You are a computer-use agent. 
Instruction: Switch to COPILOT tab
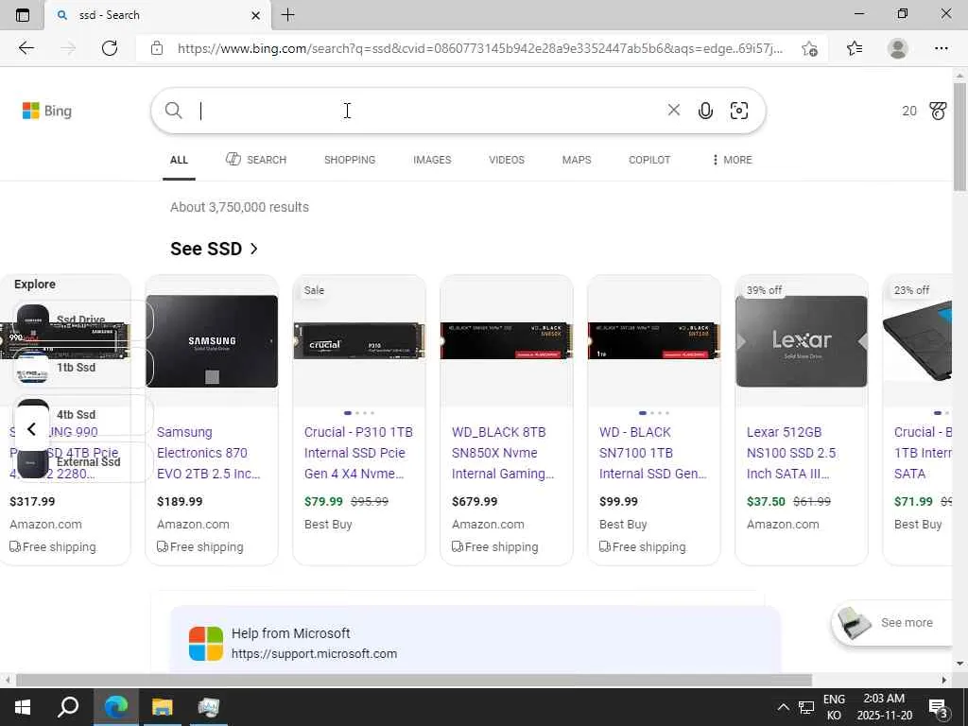[649, 160]
